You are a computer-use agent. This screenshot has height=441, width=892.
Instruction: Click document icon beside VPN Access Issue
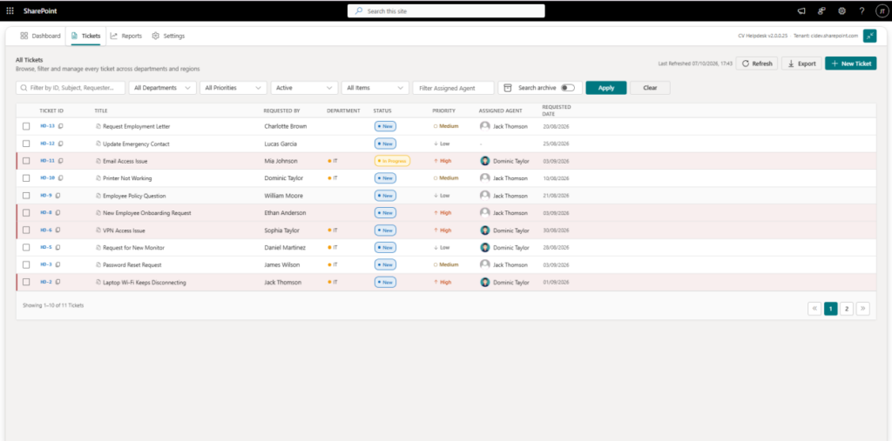[98, 231]
